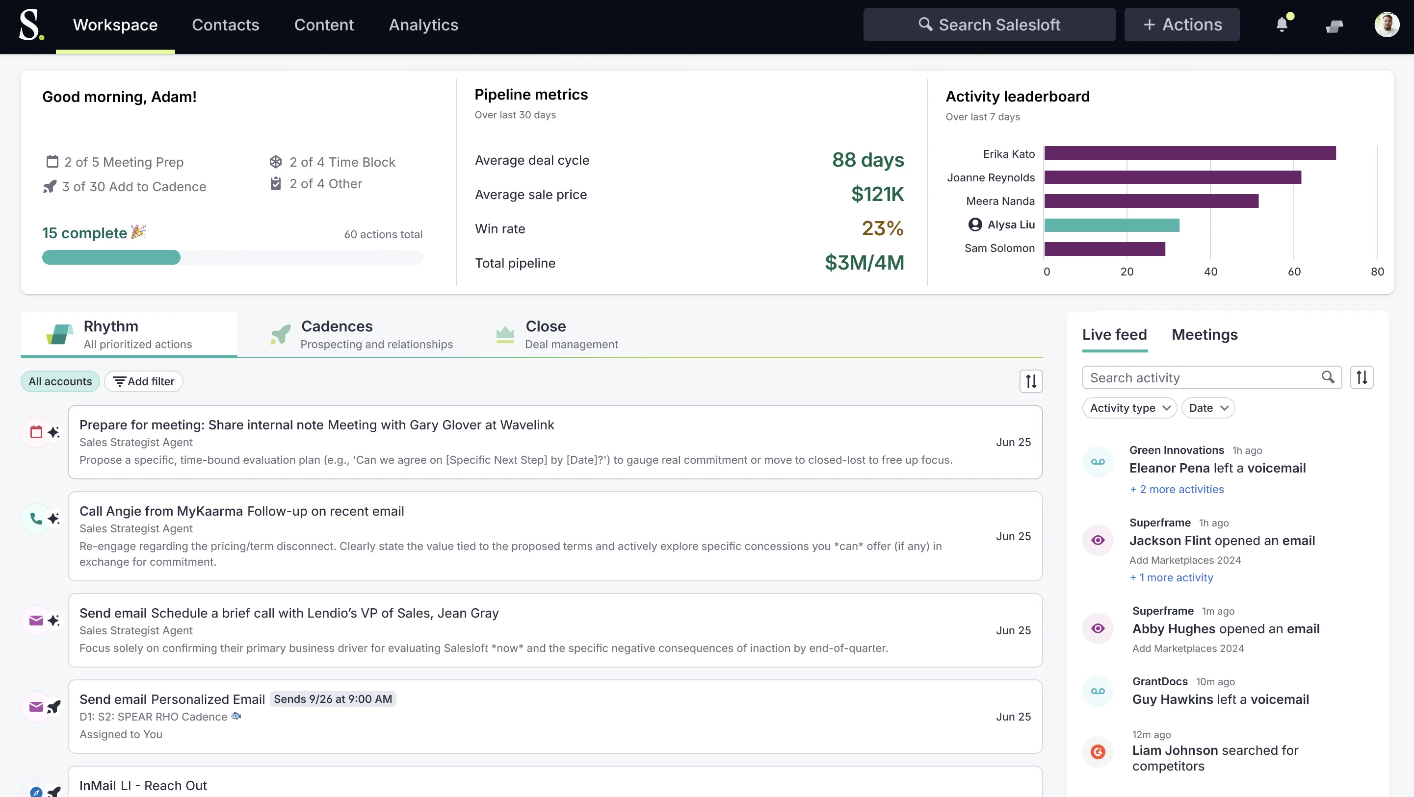Click eye icon beside Jackson Flint activity
The height and width of the screenshot is (797, 1414).
1098,540
